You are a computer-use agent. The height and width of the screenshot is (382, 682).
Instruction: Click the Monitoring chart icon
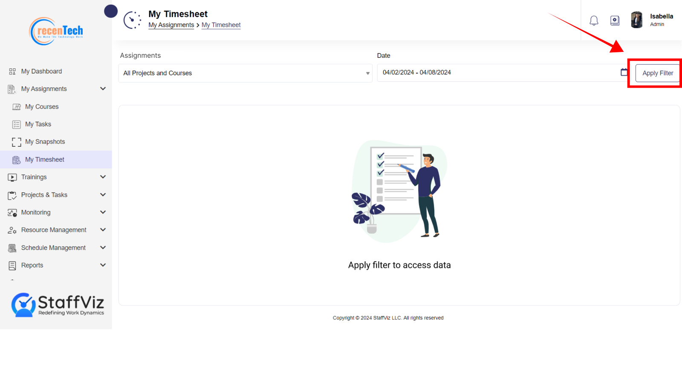tap(12, 213)
